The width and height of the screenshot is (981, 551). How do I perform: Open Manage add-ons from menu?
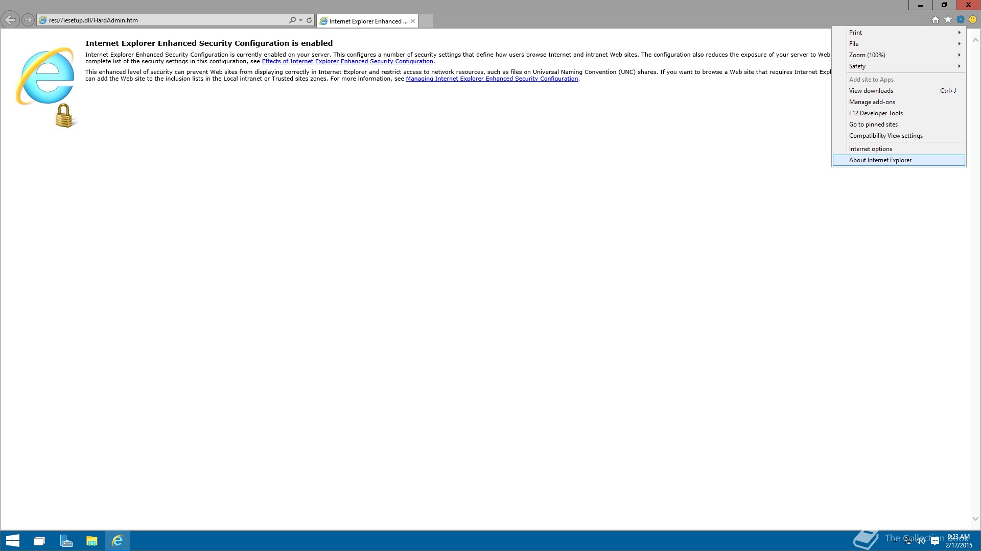899,102
